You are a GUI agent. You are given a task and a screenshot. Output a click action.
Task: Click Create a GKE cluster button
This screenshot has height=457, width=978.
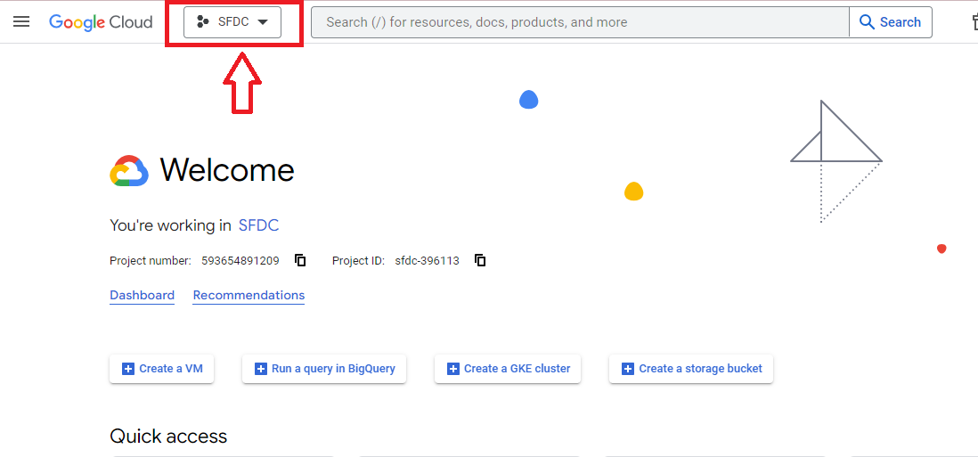click(x=508, y=369)
